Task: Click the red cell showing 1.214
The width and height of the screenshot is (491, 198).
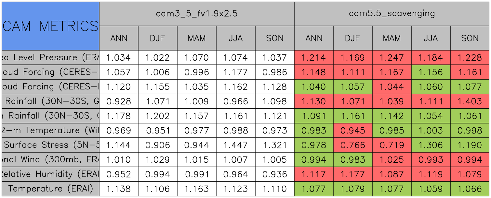Action: click(x=313, y=58)
